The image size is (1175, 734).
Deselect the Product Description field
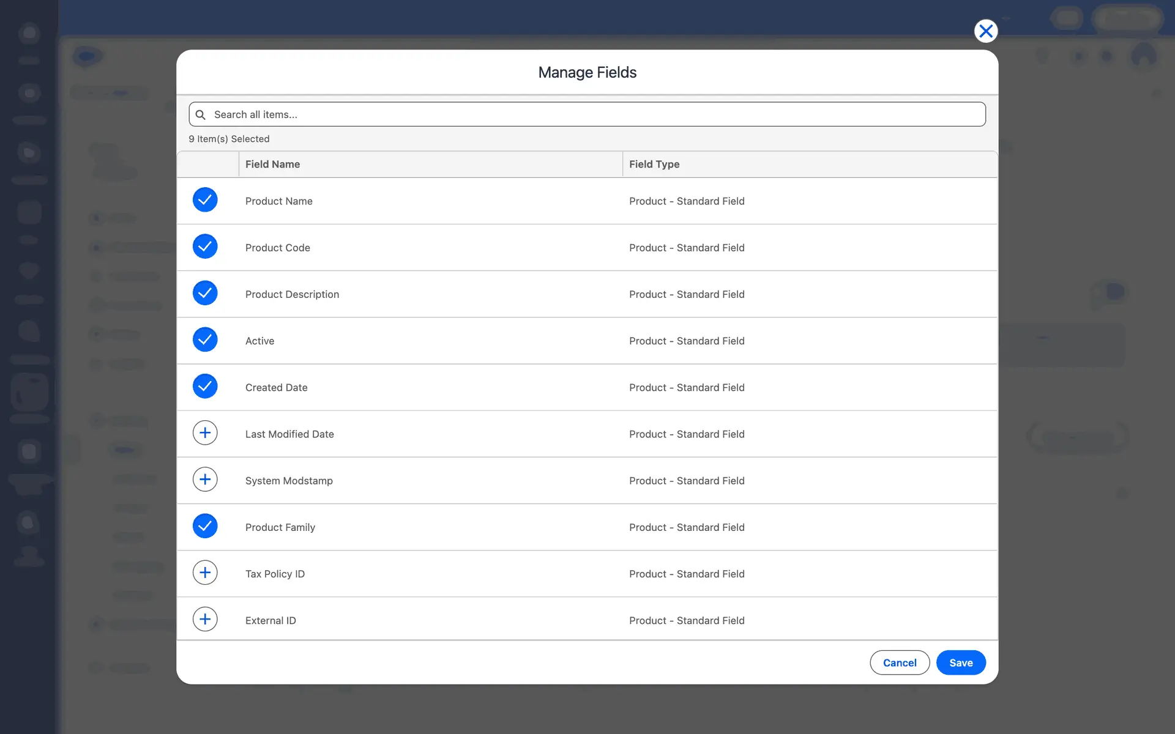coord(205,293)
